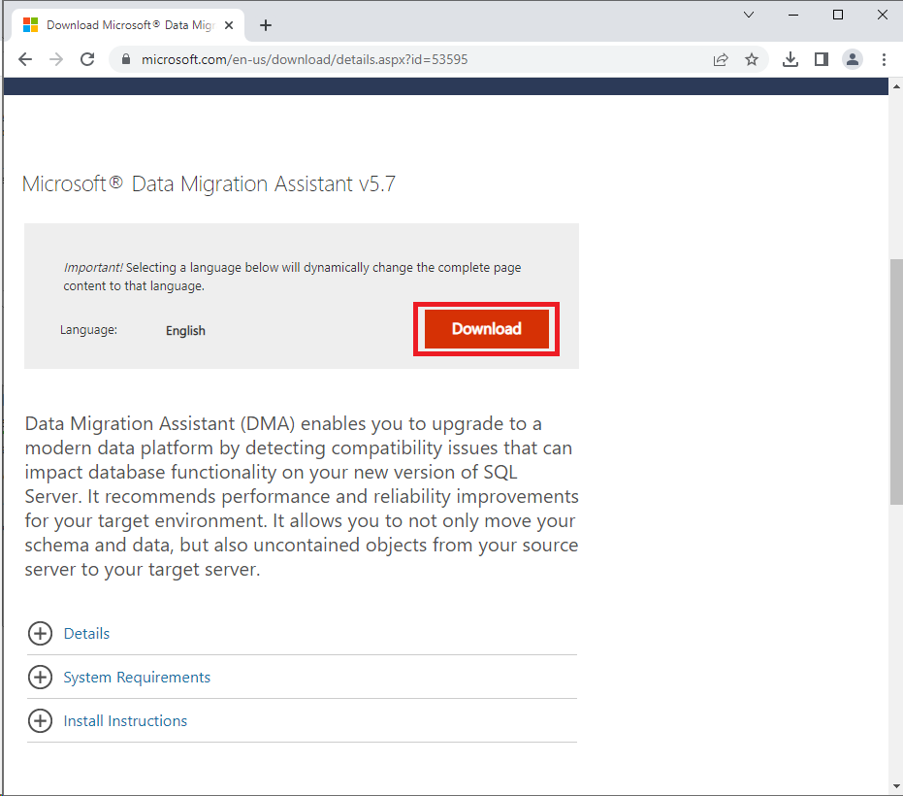The height and width of the screenshot is (796, 903).
Task: Close the Download Microsoft Data Migration tab
Action: click(229, 25)
